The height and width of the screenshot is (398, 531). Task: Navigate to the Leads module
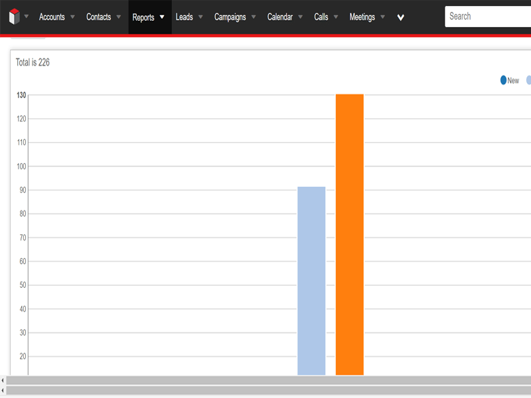click(x=184, y=17)
